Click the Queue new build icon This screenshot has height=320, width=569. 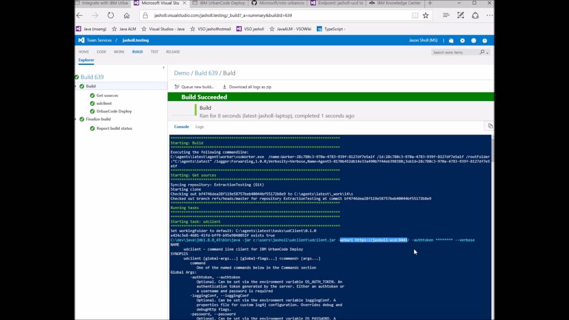[177, 87]
